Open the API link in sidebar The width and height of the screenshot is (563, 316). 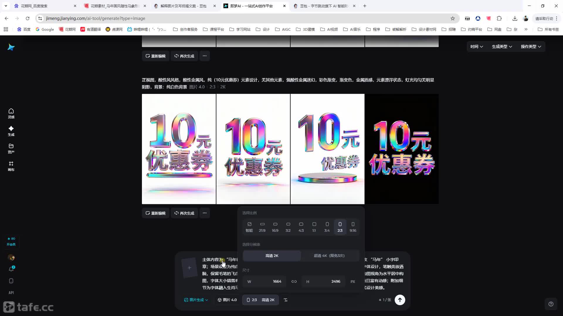[11, 293]
